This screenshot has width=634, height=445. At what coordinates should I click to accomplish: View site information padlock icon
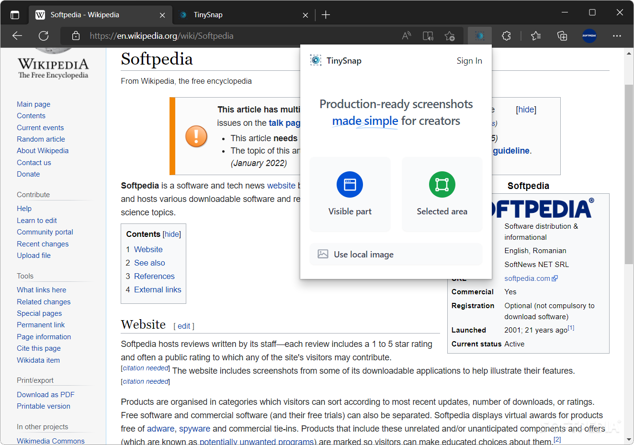[x=76, y=36]
